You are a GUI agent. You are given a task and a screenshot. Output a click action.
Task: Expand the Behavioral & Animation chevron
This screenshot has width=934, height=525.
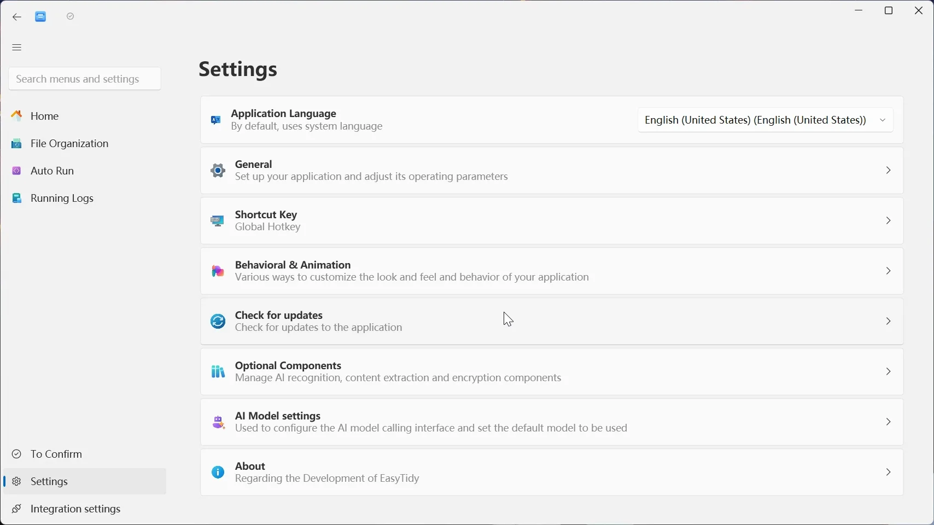[x=888, y=271]
